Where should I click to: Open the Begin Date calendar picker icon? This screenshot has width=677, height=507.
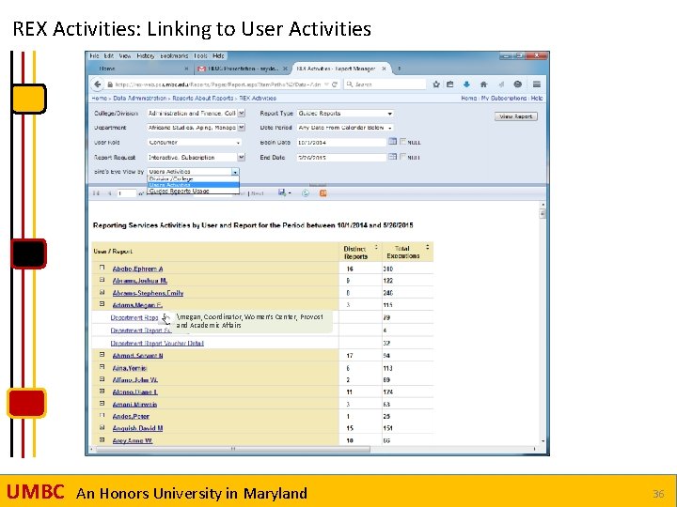point(392,142)
